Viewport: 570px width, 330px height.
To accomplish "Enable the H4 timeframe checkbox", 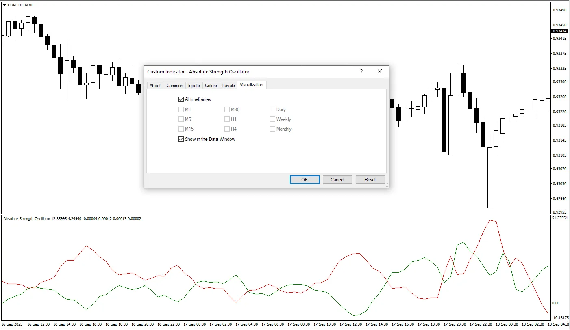I will coord(227,129).
